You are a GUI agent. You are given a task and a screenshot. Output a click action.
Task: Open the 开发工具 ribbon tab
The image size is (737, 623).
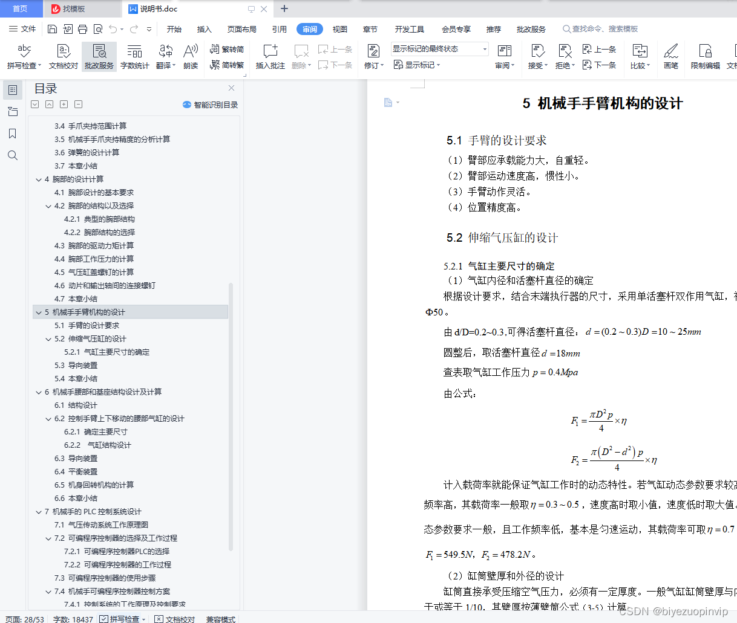tap(410, 29)
